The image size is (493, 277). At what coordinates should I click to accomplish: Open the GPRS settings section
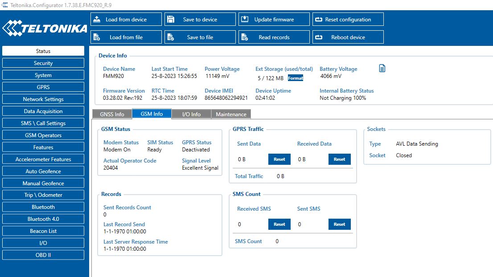pos(43,87)
